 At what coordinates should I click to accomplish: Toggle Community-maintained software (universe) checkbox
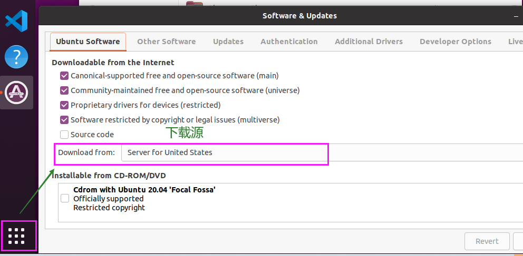(64, 90)
